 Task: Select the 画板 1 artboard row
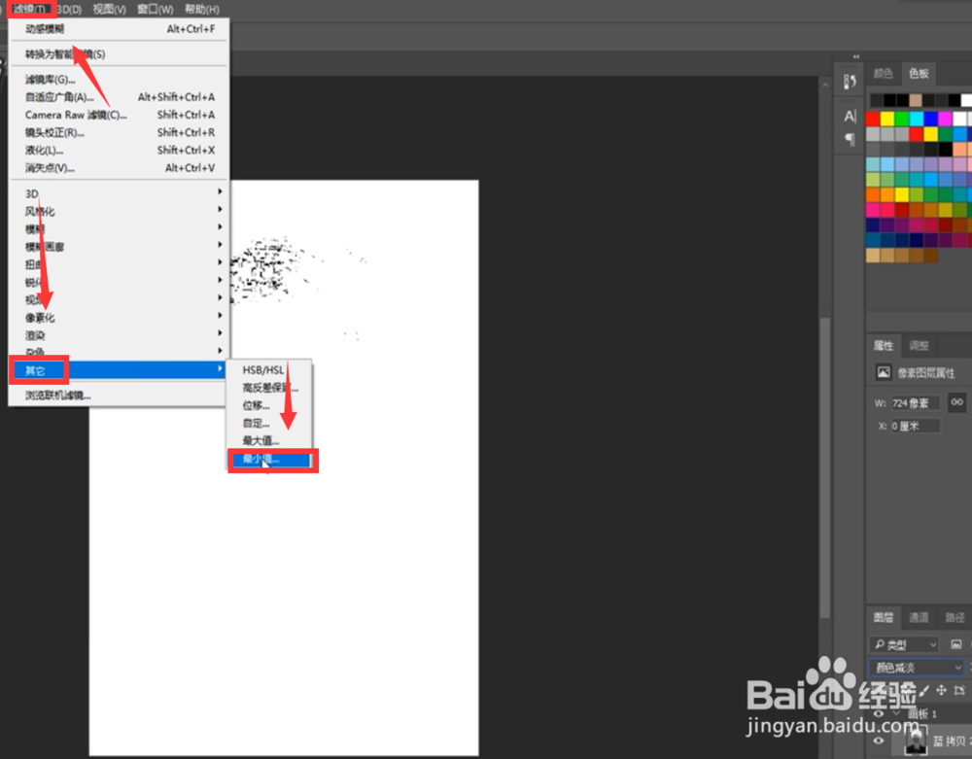click(x=921, y=713)
